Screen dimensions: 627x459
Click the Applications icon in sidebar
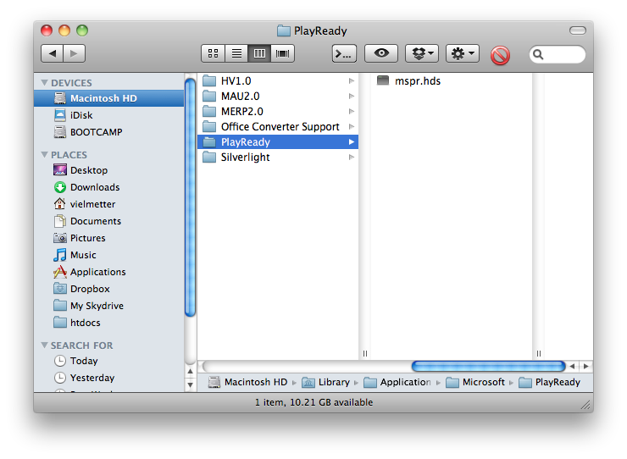(60, 272)
